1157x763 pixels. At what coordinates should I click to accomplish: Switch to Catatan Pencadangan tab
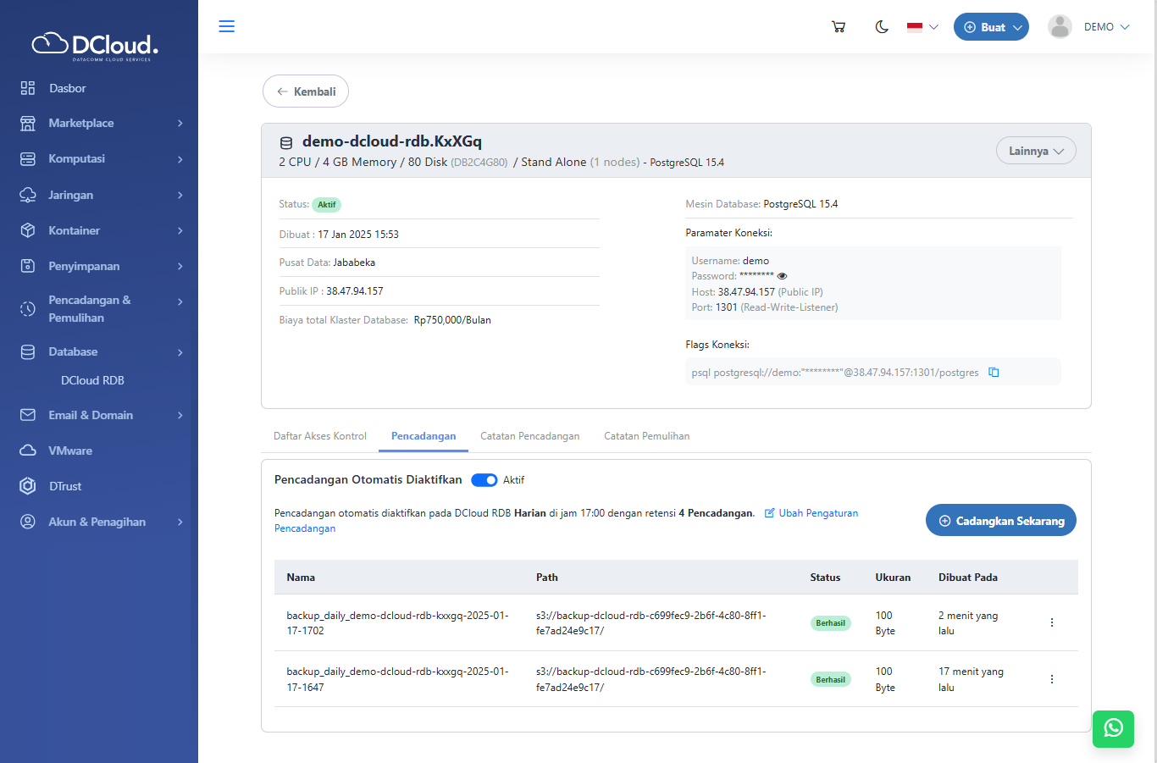coord(529,436)
